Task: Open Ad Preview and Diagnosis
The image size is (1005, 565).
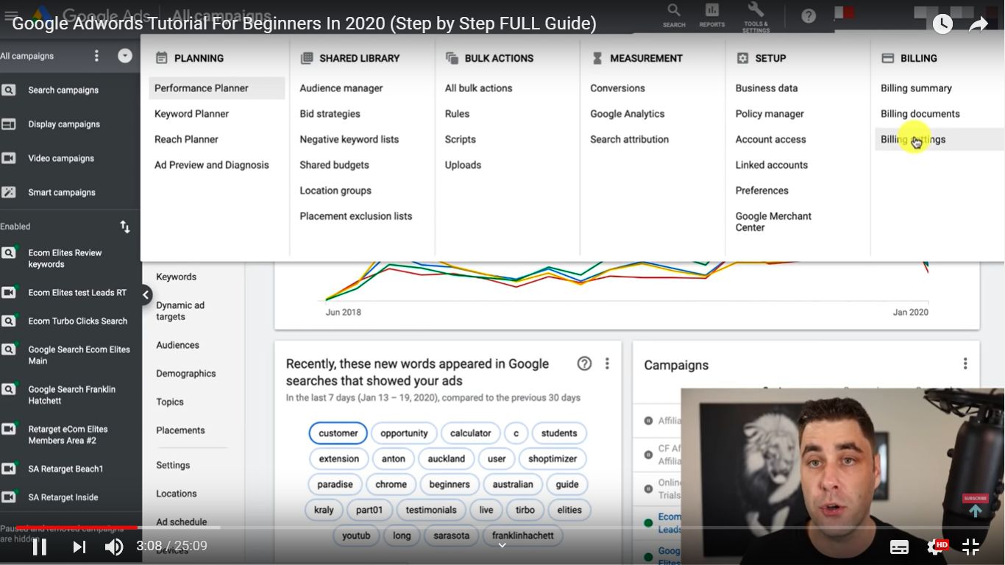Action: [x=212, y=166]
